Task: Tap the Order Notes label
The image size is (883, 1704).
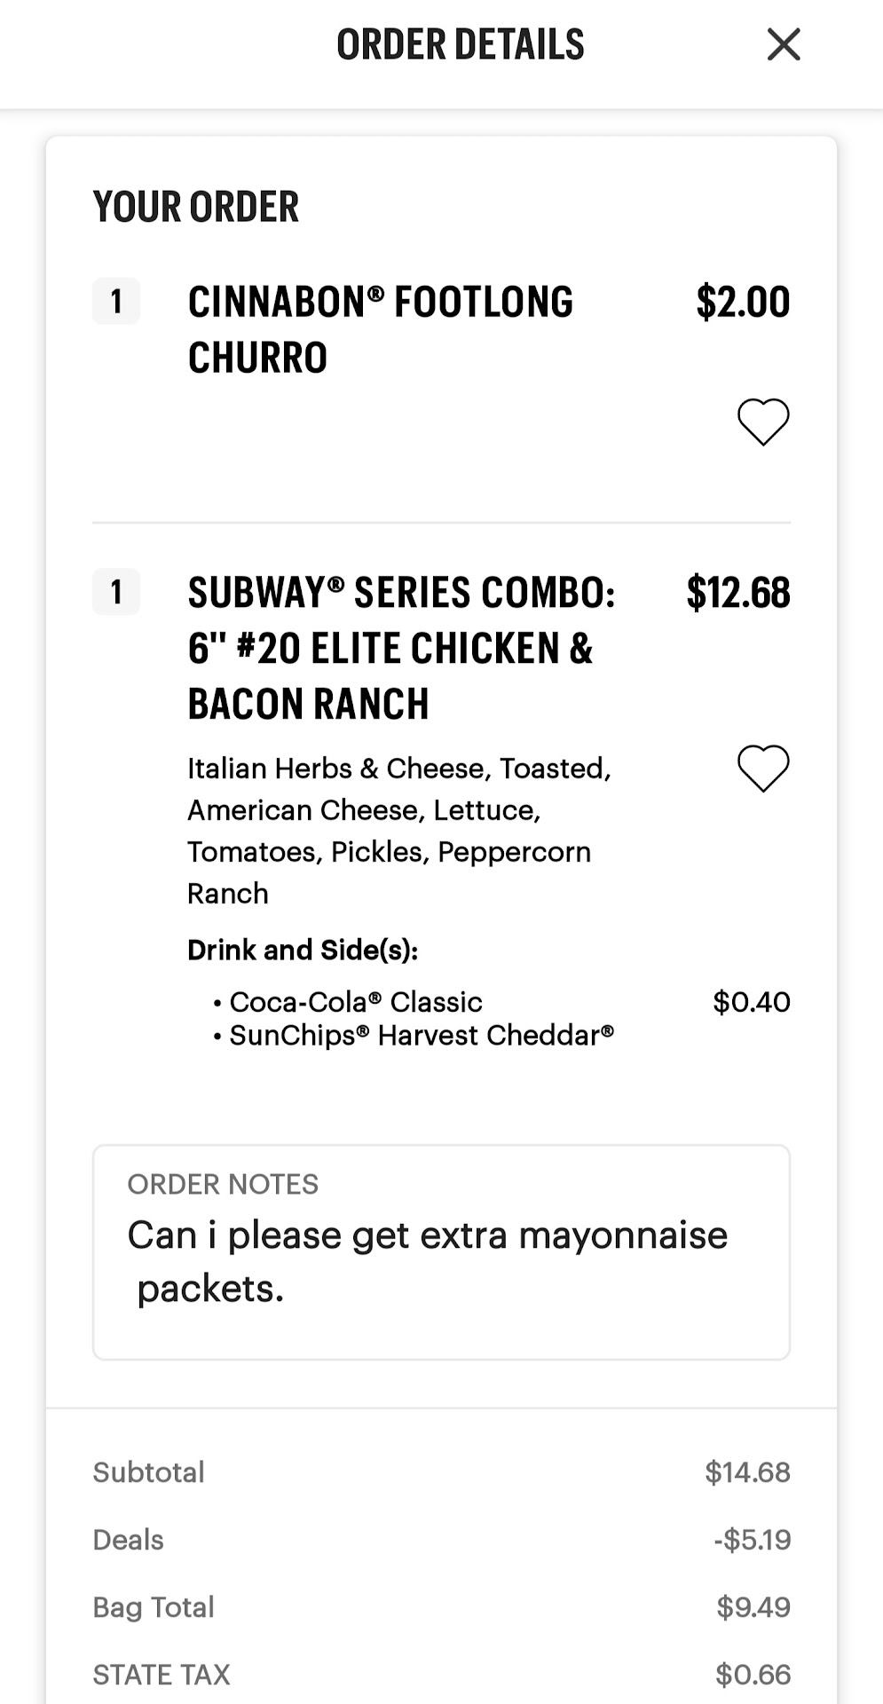Action: [x=223, y=1184]
